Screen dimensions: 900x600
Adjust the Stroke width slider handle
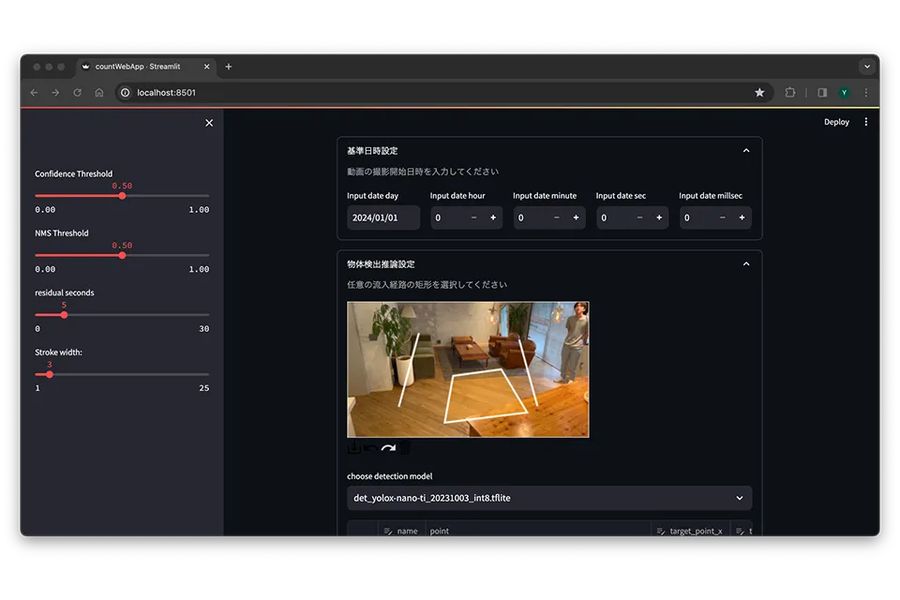click(50, 374)
